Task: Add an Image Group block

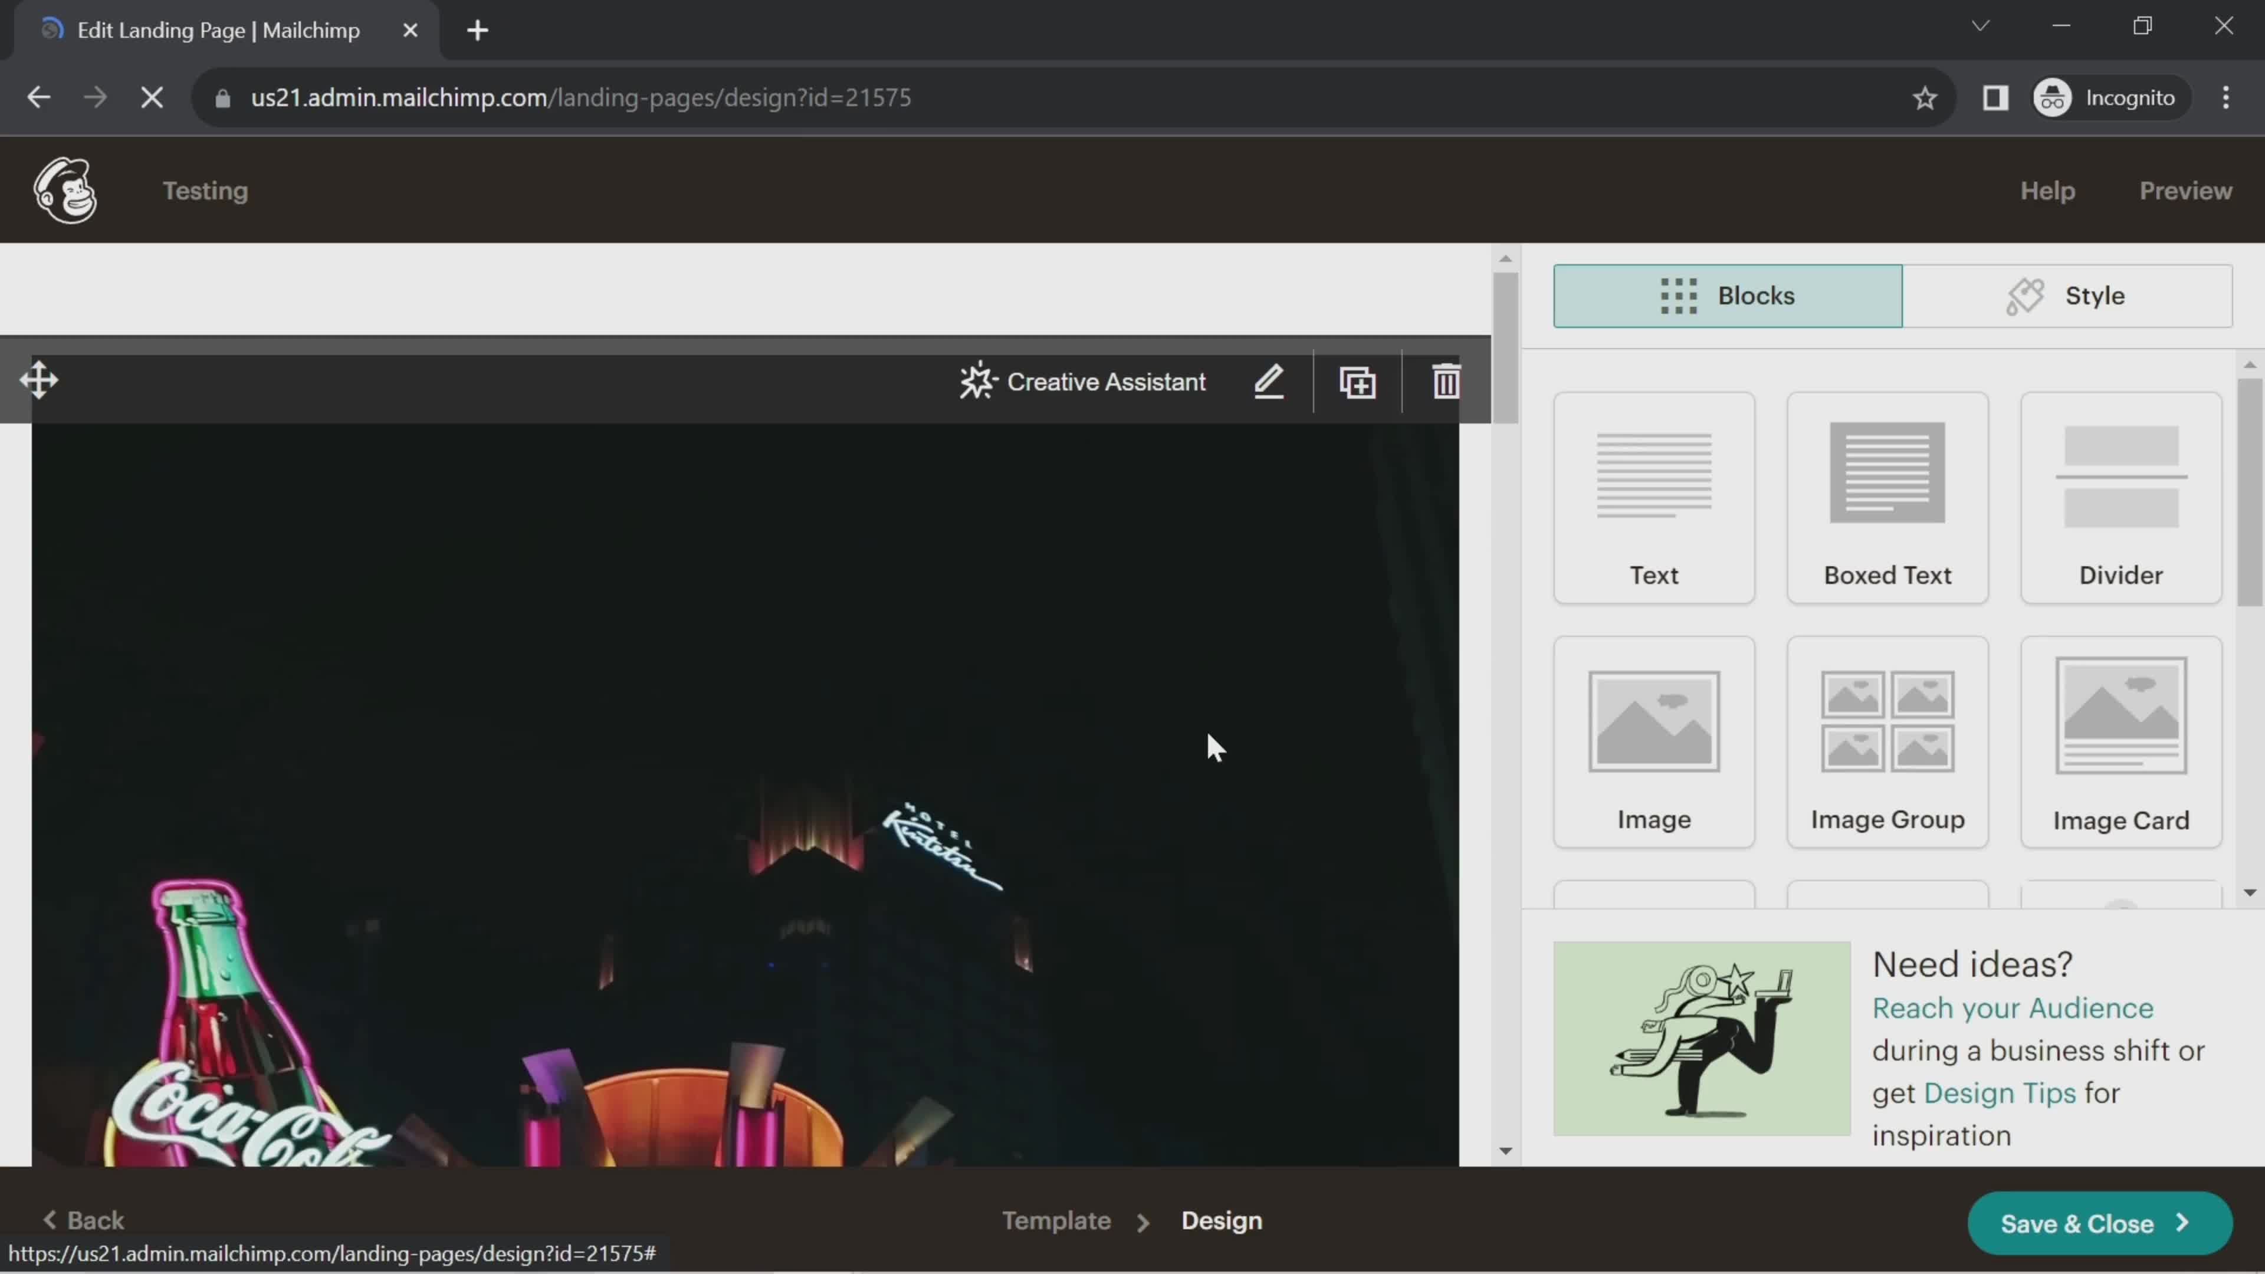Action: pyautogui.click(x=1887, y=743)
